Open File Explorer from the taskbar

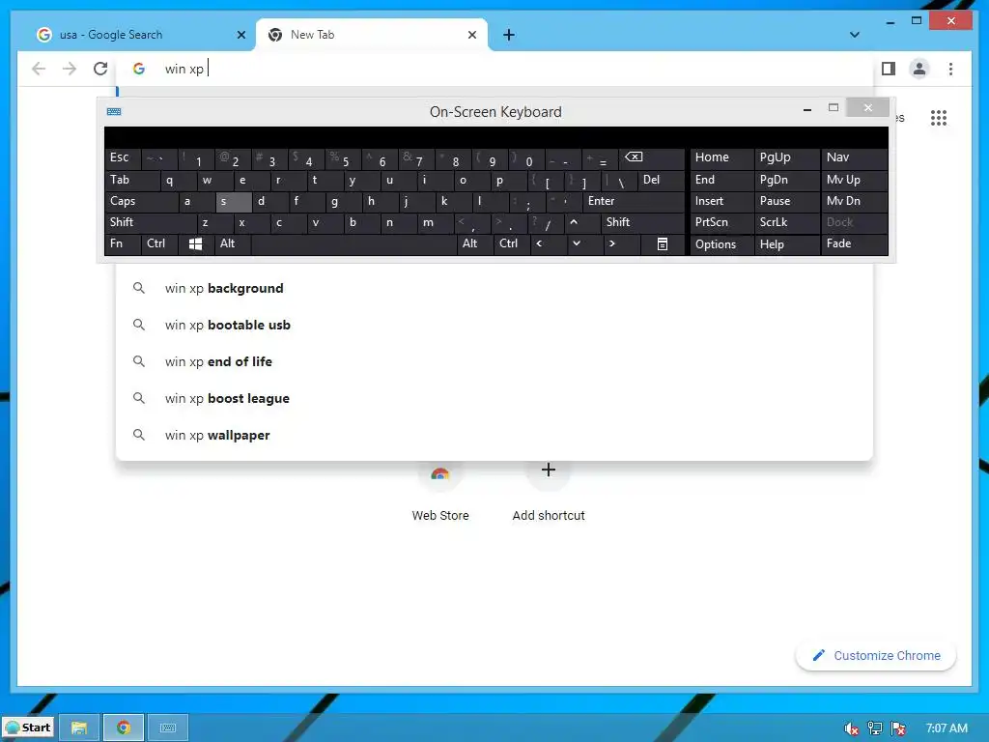click(79, 728)
